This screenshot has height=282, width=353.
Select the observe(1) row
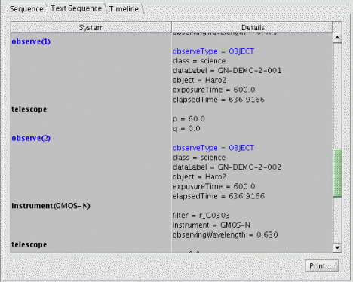(31, 41)
